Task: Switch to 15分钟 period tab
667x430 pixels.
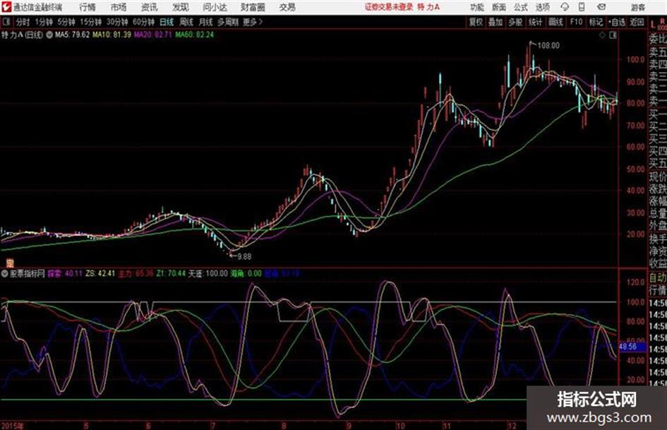Action: [90, 22]
